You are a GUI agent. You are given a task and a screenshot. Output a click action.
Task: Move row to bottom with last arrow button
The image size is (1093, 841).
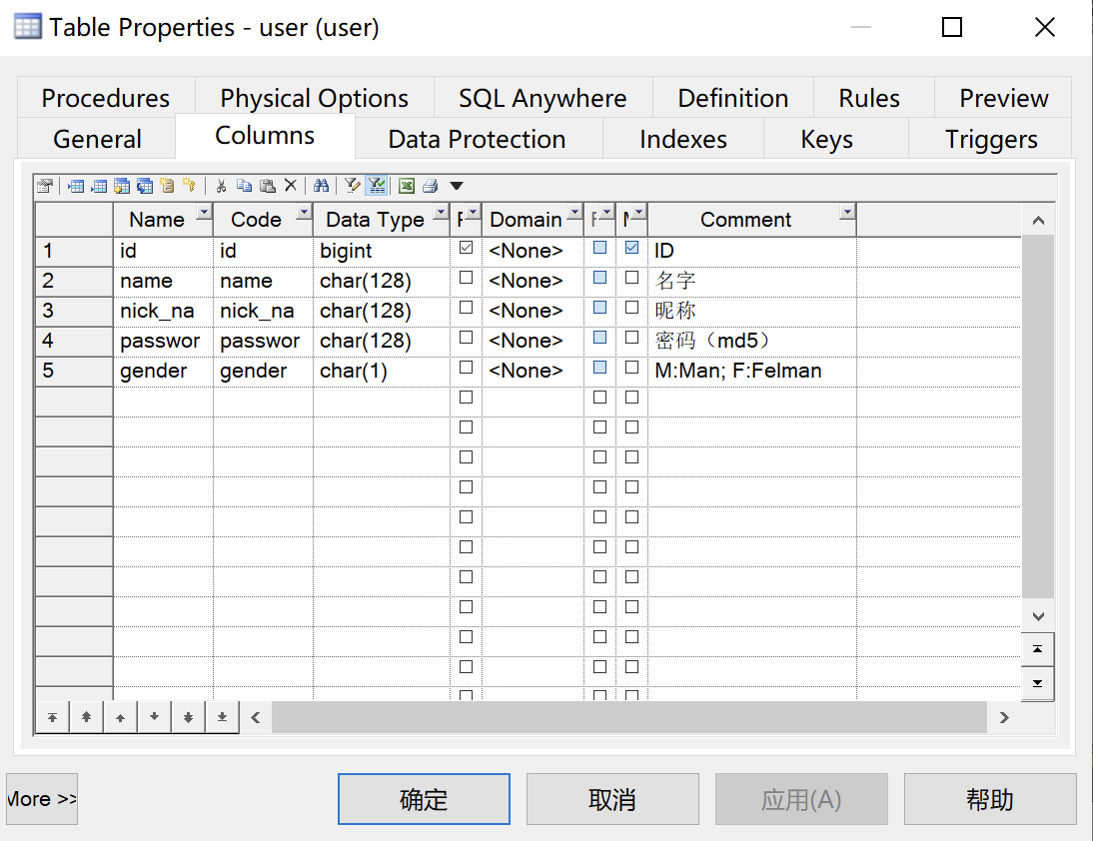222,717
